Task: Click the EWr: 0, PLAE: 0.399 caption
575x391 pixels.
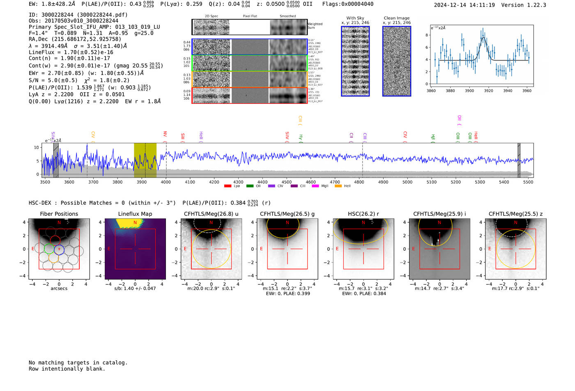Action: pyautogui.click(x=288, y=294)
